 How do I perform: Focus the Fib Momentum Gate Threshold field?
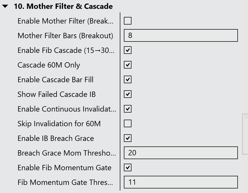(x=181, y=182)
